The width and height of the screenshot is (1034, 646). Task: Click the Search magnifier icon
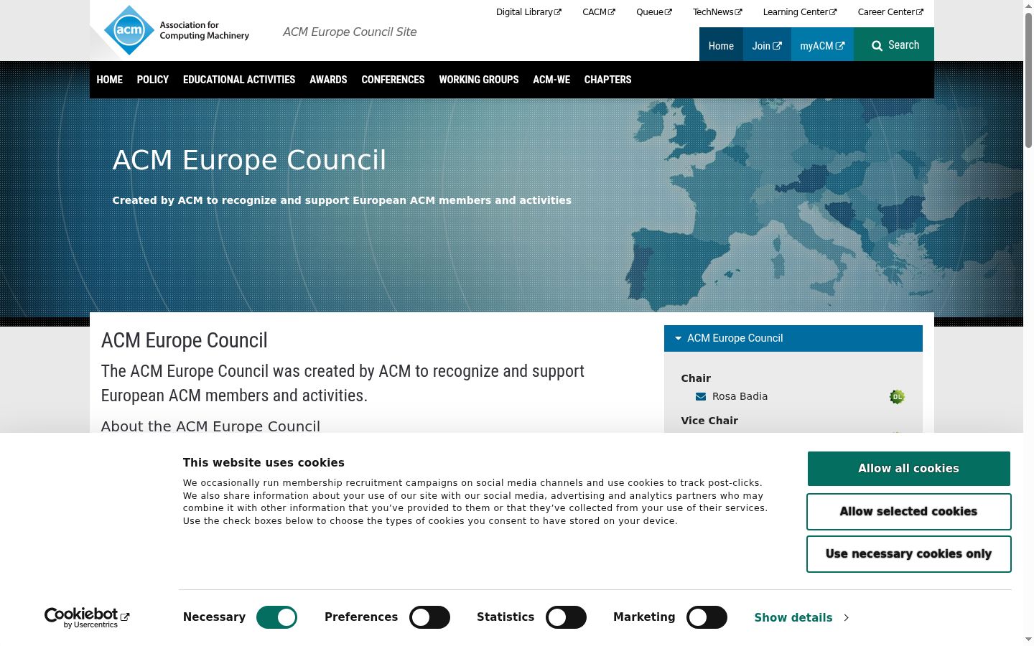877,46
